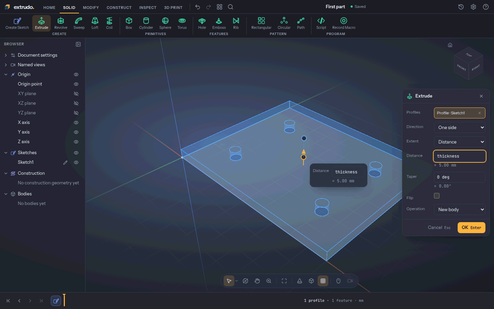The height and width of the screenshot is (309, 494).
Task: Add a Torus primitive
Action: pos(182,23)
